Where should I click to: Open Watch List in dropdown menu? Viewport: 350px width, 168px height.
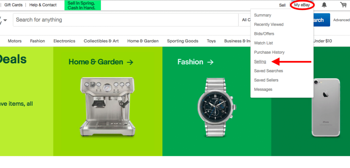click(263, 43)
